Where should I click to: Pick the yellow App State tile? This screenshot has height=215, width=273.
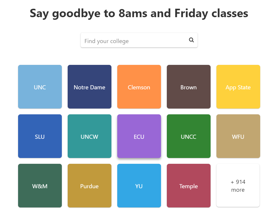tap(238, 87)
